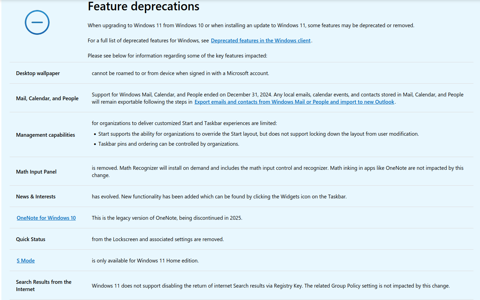
Task: Click the Math Input Panel row label
Action: [x=36, y=172]
